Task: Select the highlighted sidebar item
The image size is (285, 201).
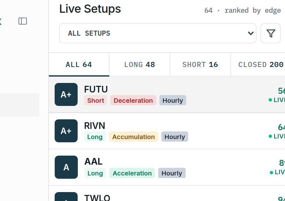Action: click(19, 105)
